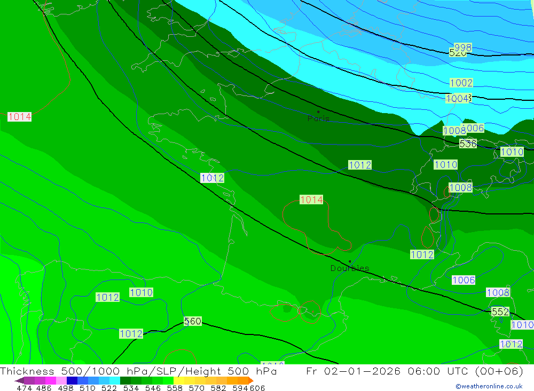Select the first yellow legend swatch
This screenshot has width=534, height=391.
pos(179,380)
